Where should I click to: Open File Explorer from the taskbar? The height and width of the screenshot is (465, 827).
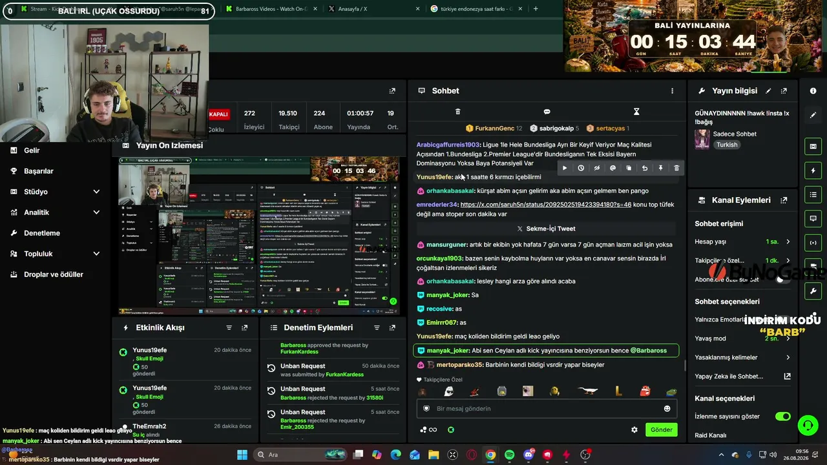(434, 455)
